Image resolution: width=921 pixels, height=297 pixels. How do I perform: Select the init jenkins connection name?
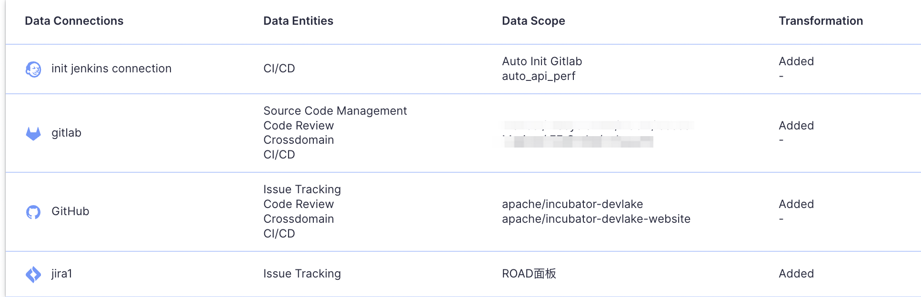(111, 69)
